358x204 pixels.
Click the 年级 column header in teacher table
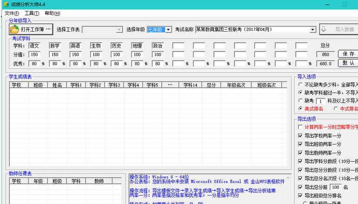click(x=38, y=181)
